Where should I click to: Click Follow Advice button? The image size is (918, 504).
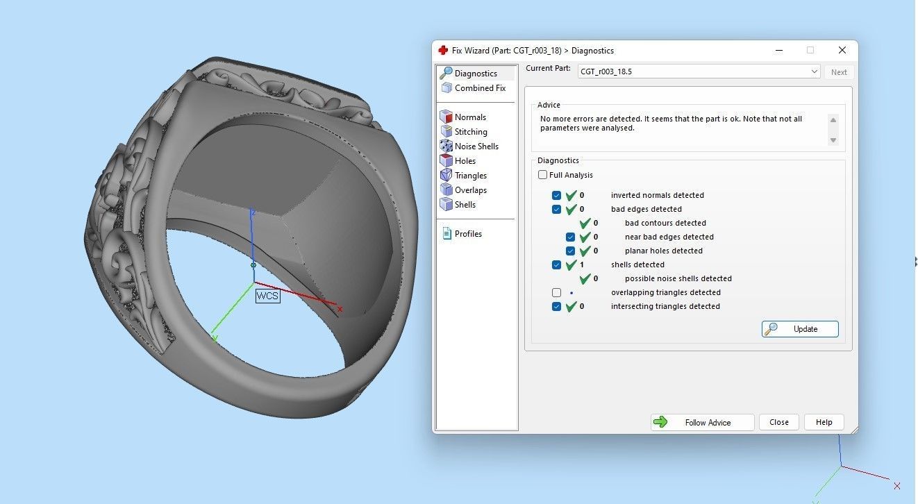702,422
